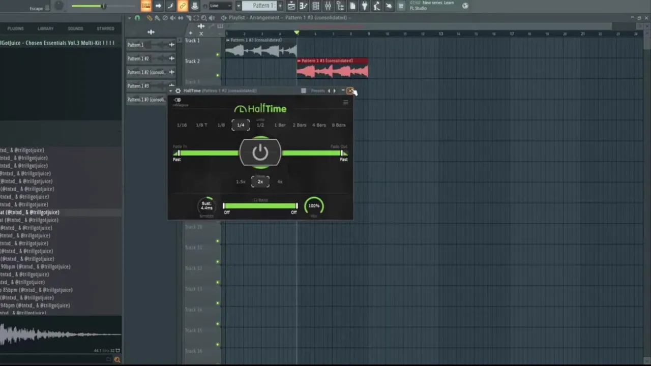Open pattern selector arrow left of Pattern 1
This screenshot has width=651, height=366.
coord(238,6)
